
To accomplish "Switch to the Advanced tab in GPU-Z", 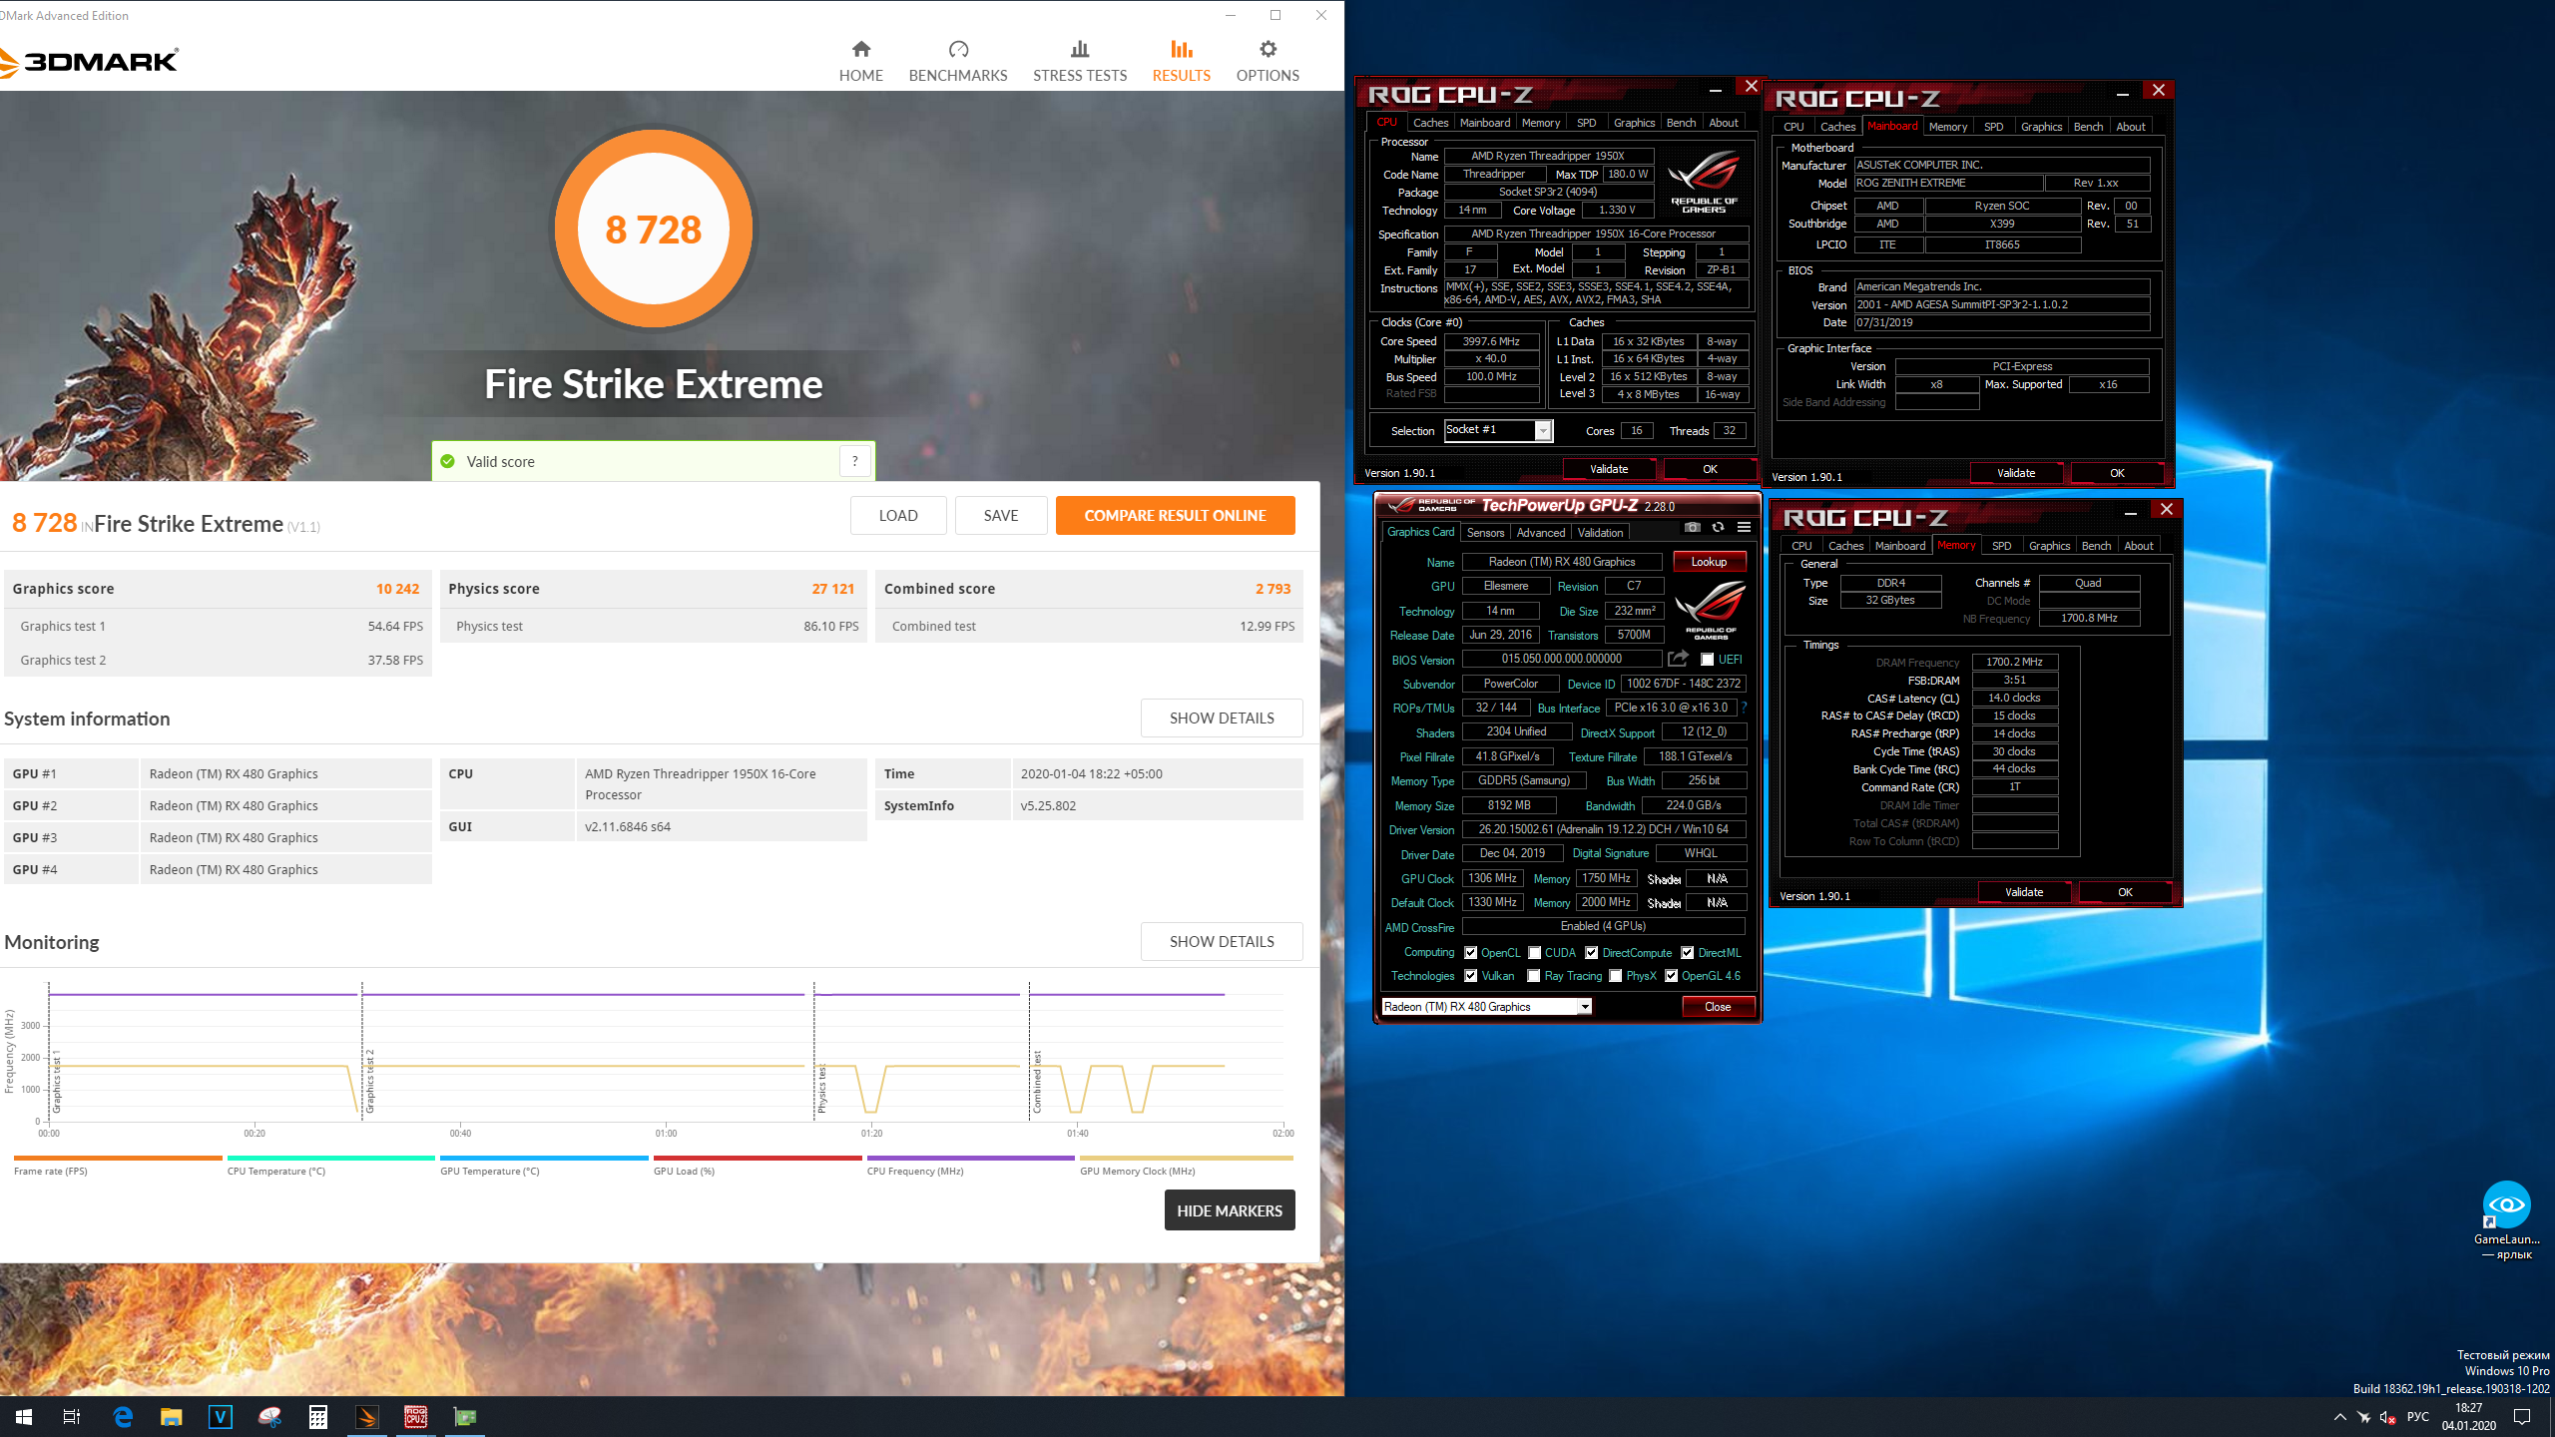I will coord(1540,533).
